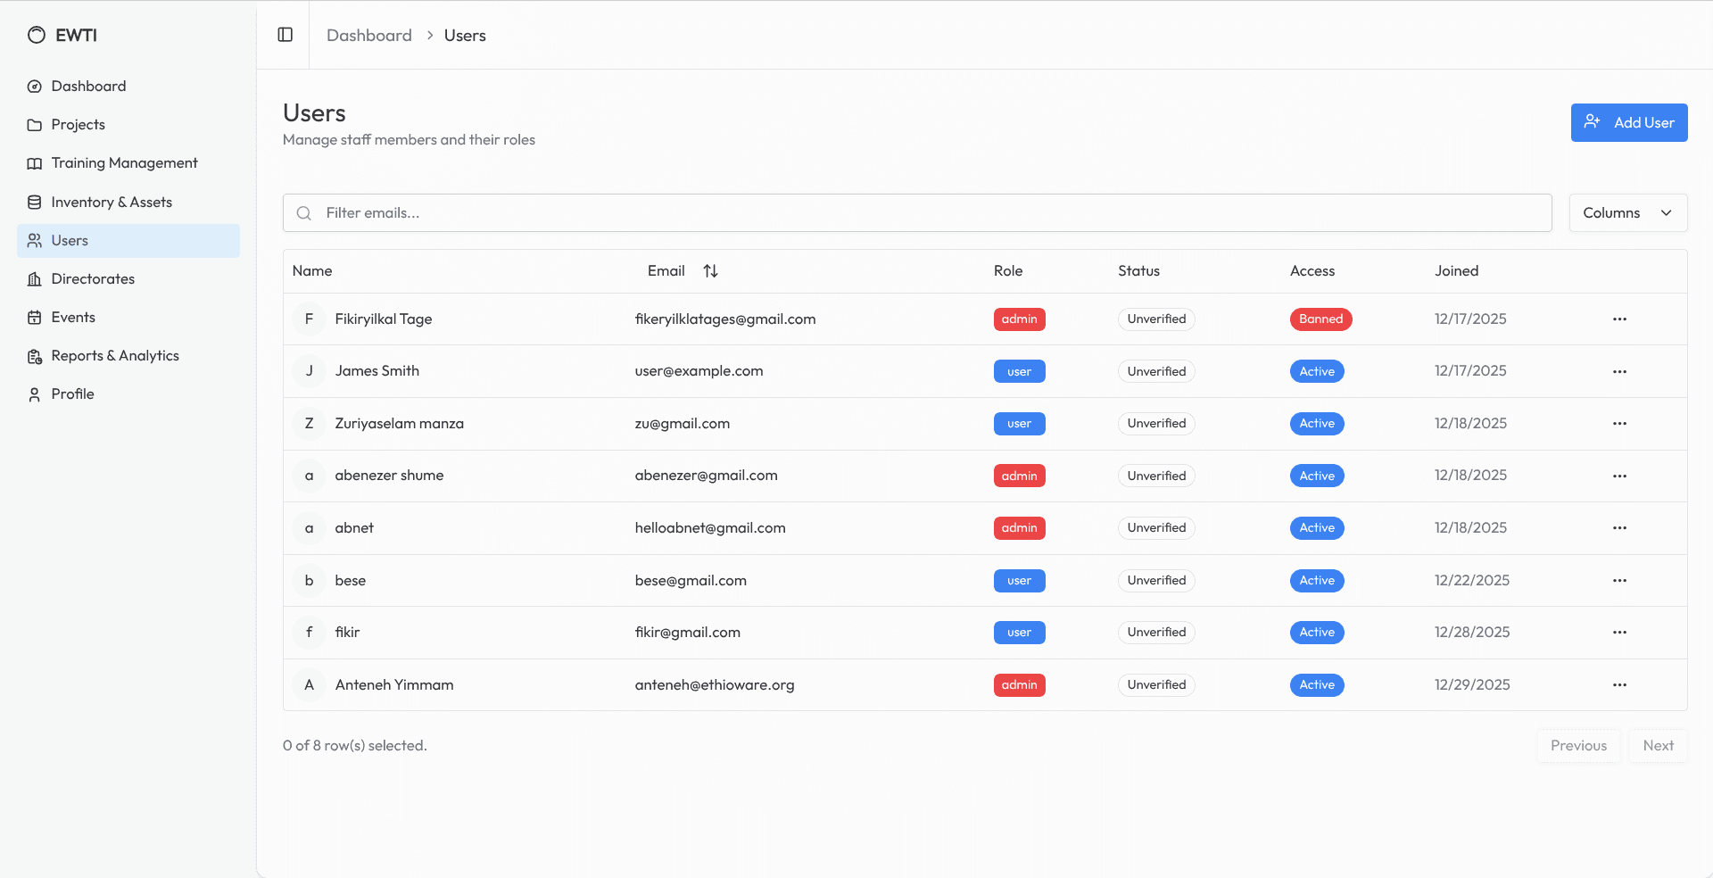Click the Training Management book icon

[34, 162]
